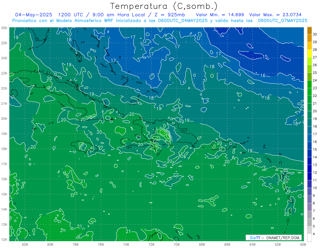Click the 68W longitude axis label
The image size is (322, 248).
tap(202, 244)
